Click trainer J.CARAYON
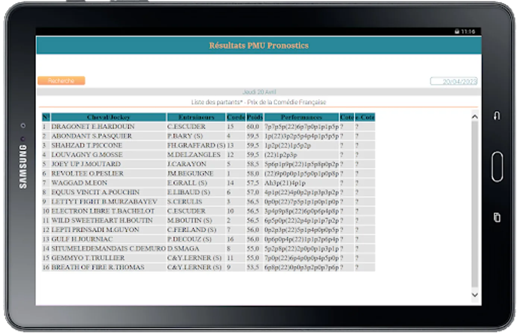Viewport: 519px width, 335px height. [x=187, y=164]
